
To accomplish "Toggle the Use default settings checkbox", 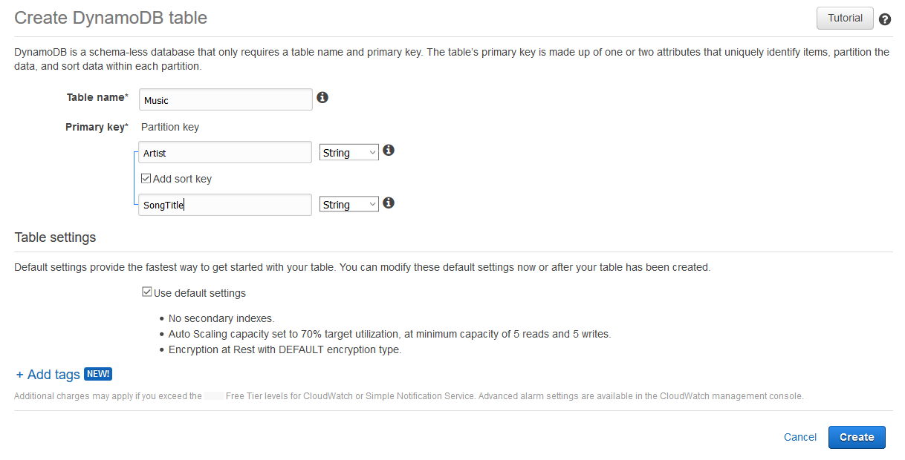I will point(147,292).
